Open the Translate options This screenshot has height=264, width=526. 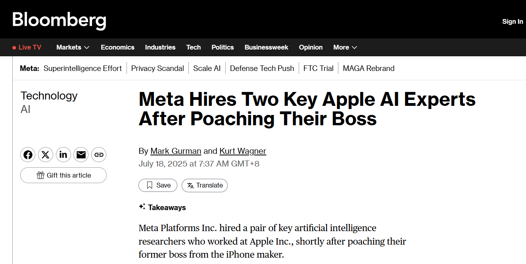tap(205, 185)
